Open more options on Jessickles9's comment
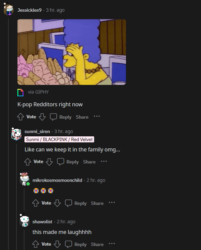Screen dimensions: 201x250 (x=97, y=116)
